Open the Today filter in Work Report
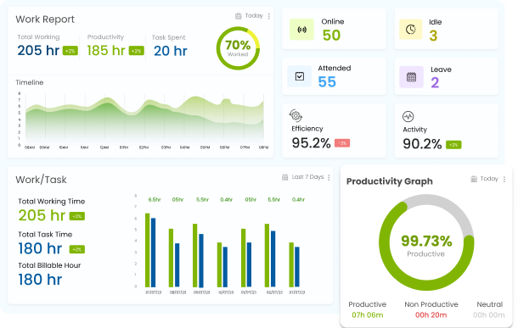 254,15
